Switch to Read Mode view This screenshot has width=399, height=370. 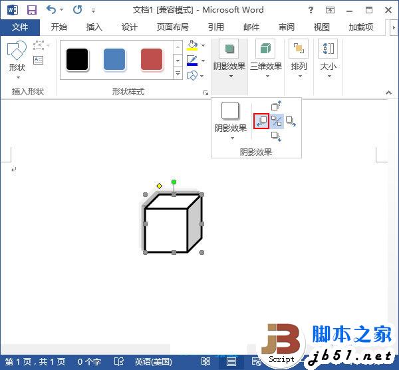[205, 361]
